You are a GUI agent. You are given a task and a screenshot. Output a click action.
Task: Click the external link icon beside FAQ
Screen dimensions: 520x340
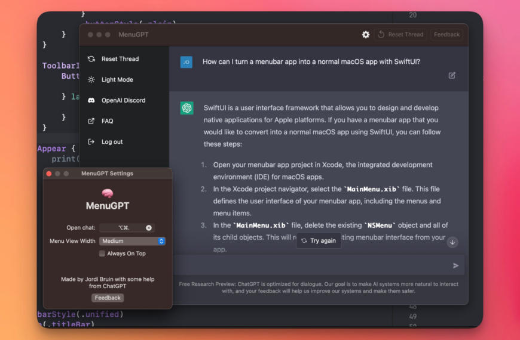coord(91,121)
